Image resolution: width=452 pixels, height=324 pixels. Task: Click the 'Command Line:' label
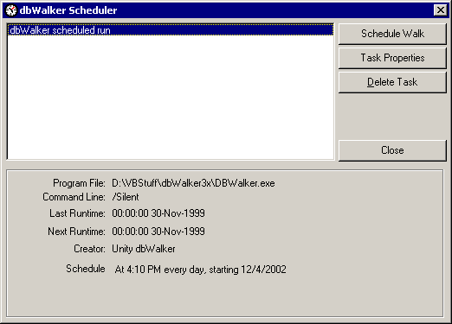(x=74, y=197)
